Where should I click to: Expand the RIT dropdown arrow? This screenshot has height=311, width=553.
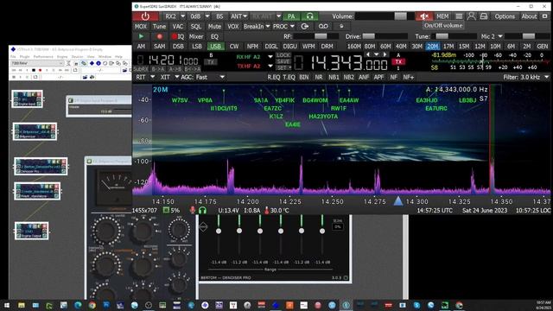click(153, 77)
